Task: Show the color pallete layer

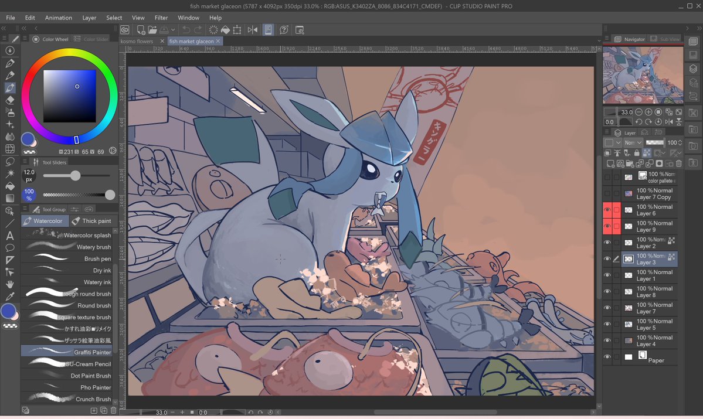Action: point(607,177)
